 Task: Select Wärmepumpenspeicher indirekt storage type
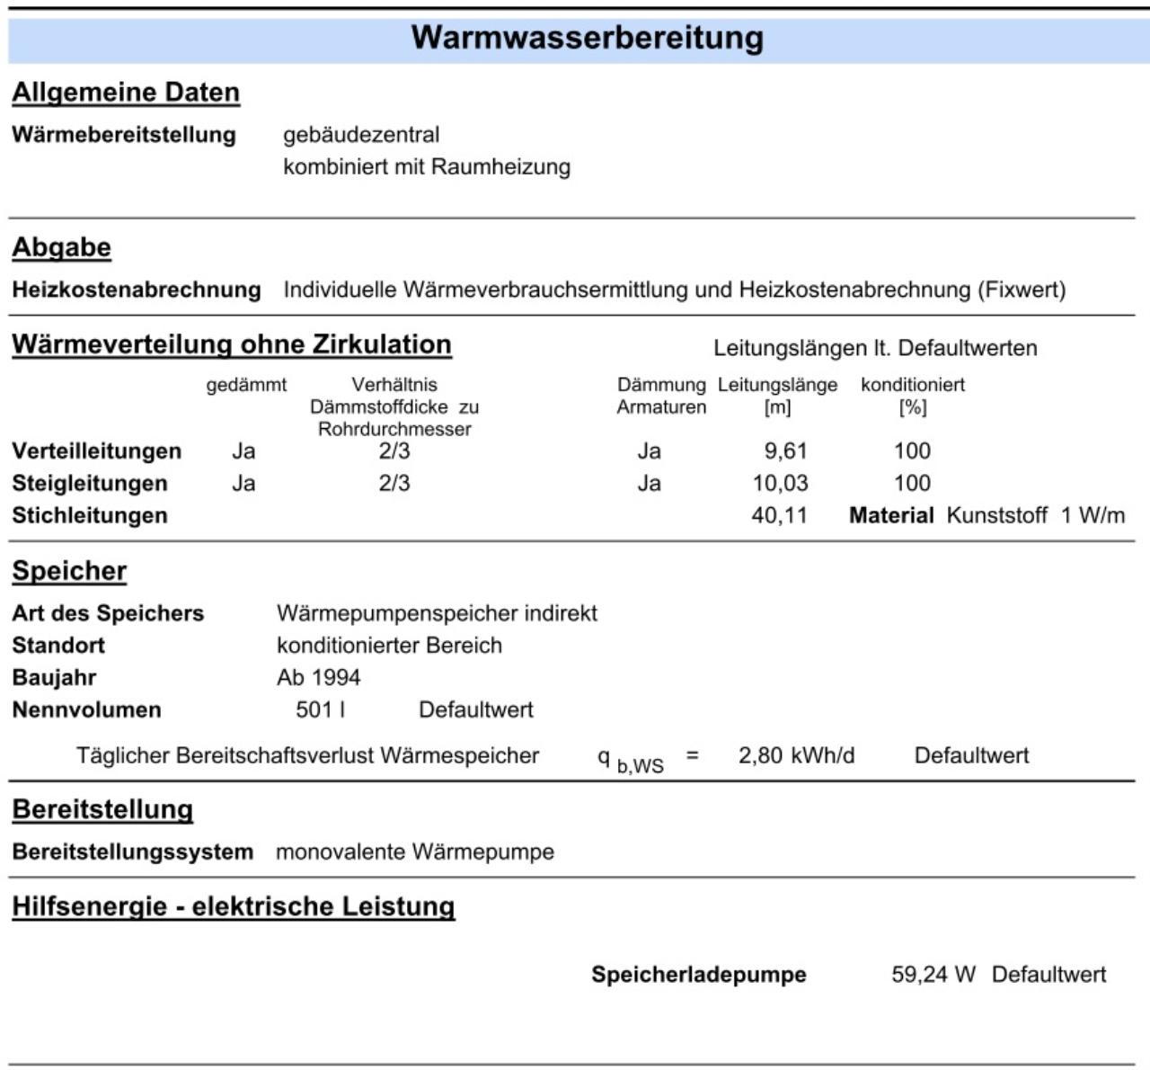pyautogui.click(x=437, y=613)
